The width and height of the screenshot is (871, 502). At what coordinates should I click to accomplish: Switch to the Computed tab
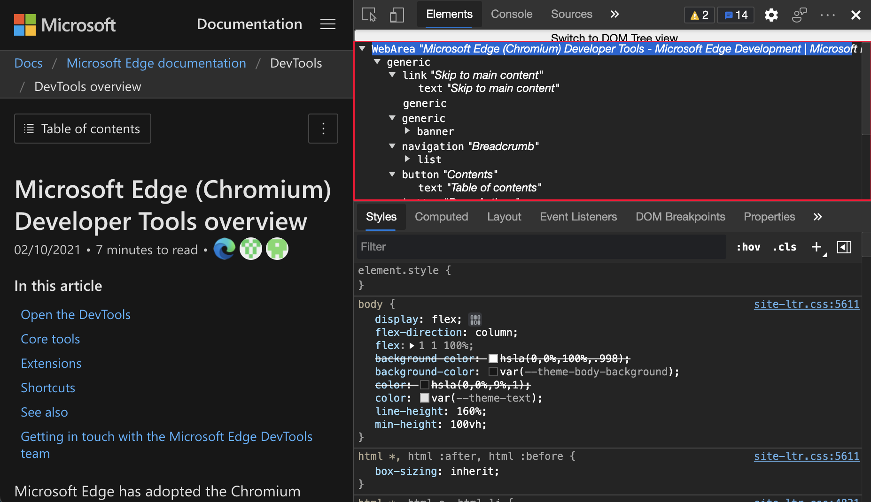click(441, 216)
